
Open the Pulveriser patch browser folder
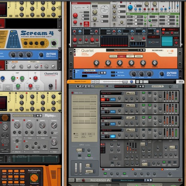pos(148,180)
